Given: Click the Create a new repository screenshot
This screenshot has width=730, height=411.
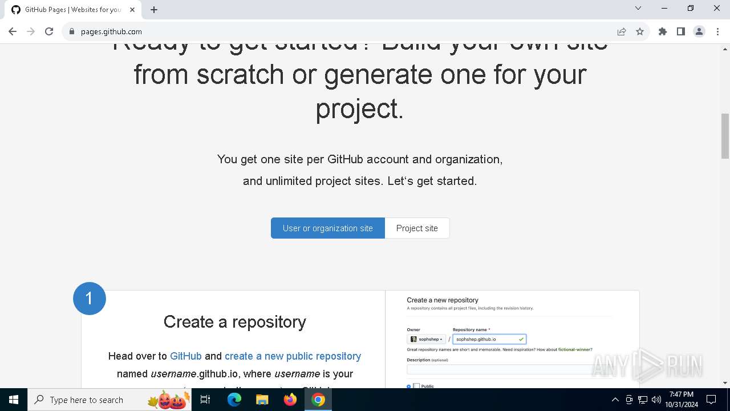Looking at the screenshot, I should click(512, 339).
